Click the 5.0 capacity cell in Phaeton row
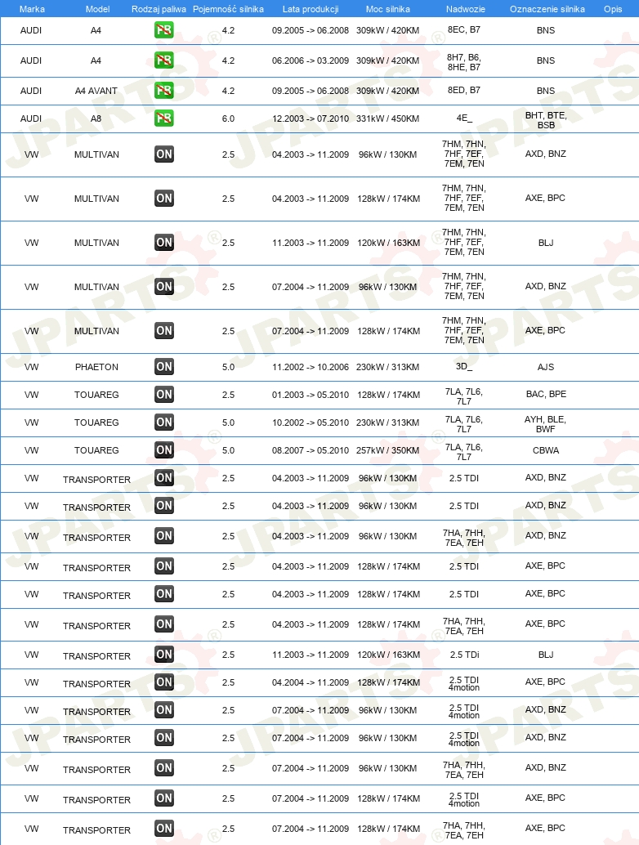The height and width of the screenshot is (845, 639). pyautogui.click(x=229, y=367)
